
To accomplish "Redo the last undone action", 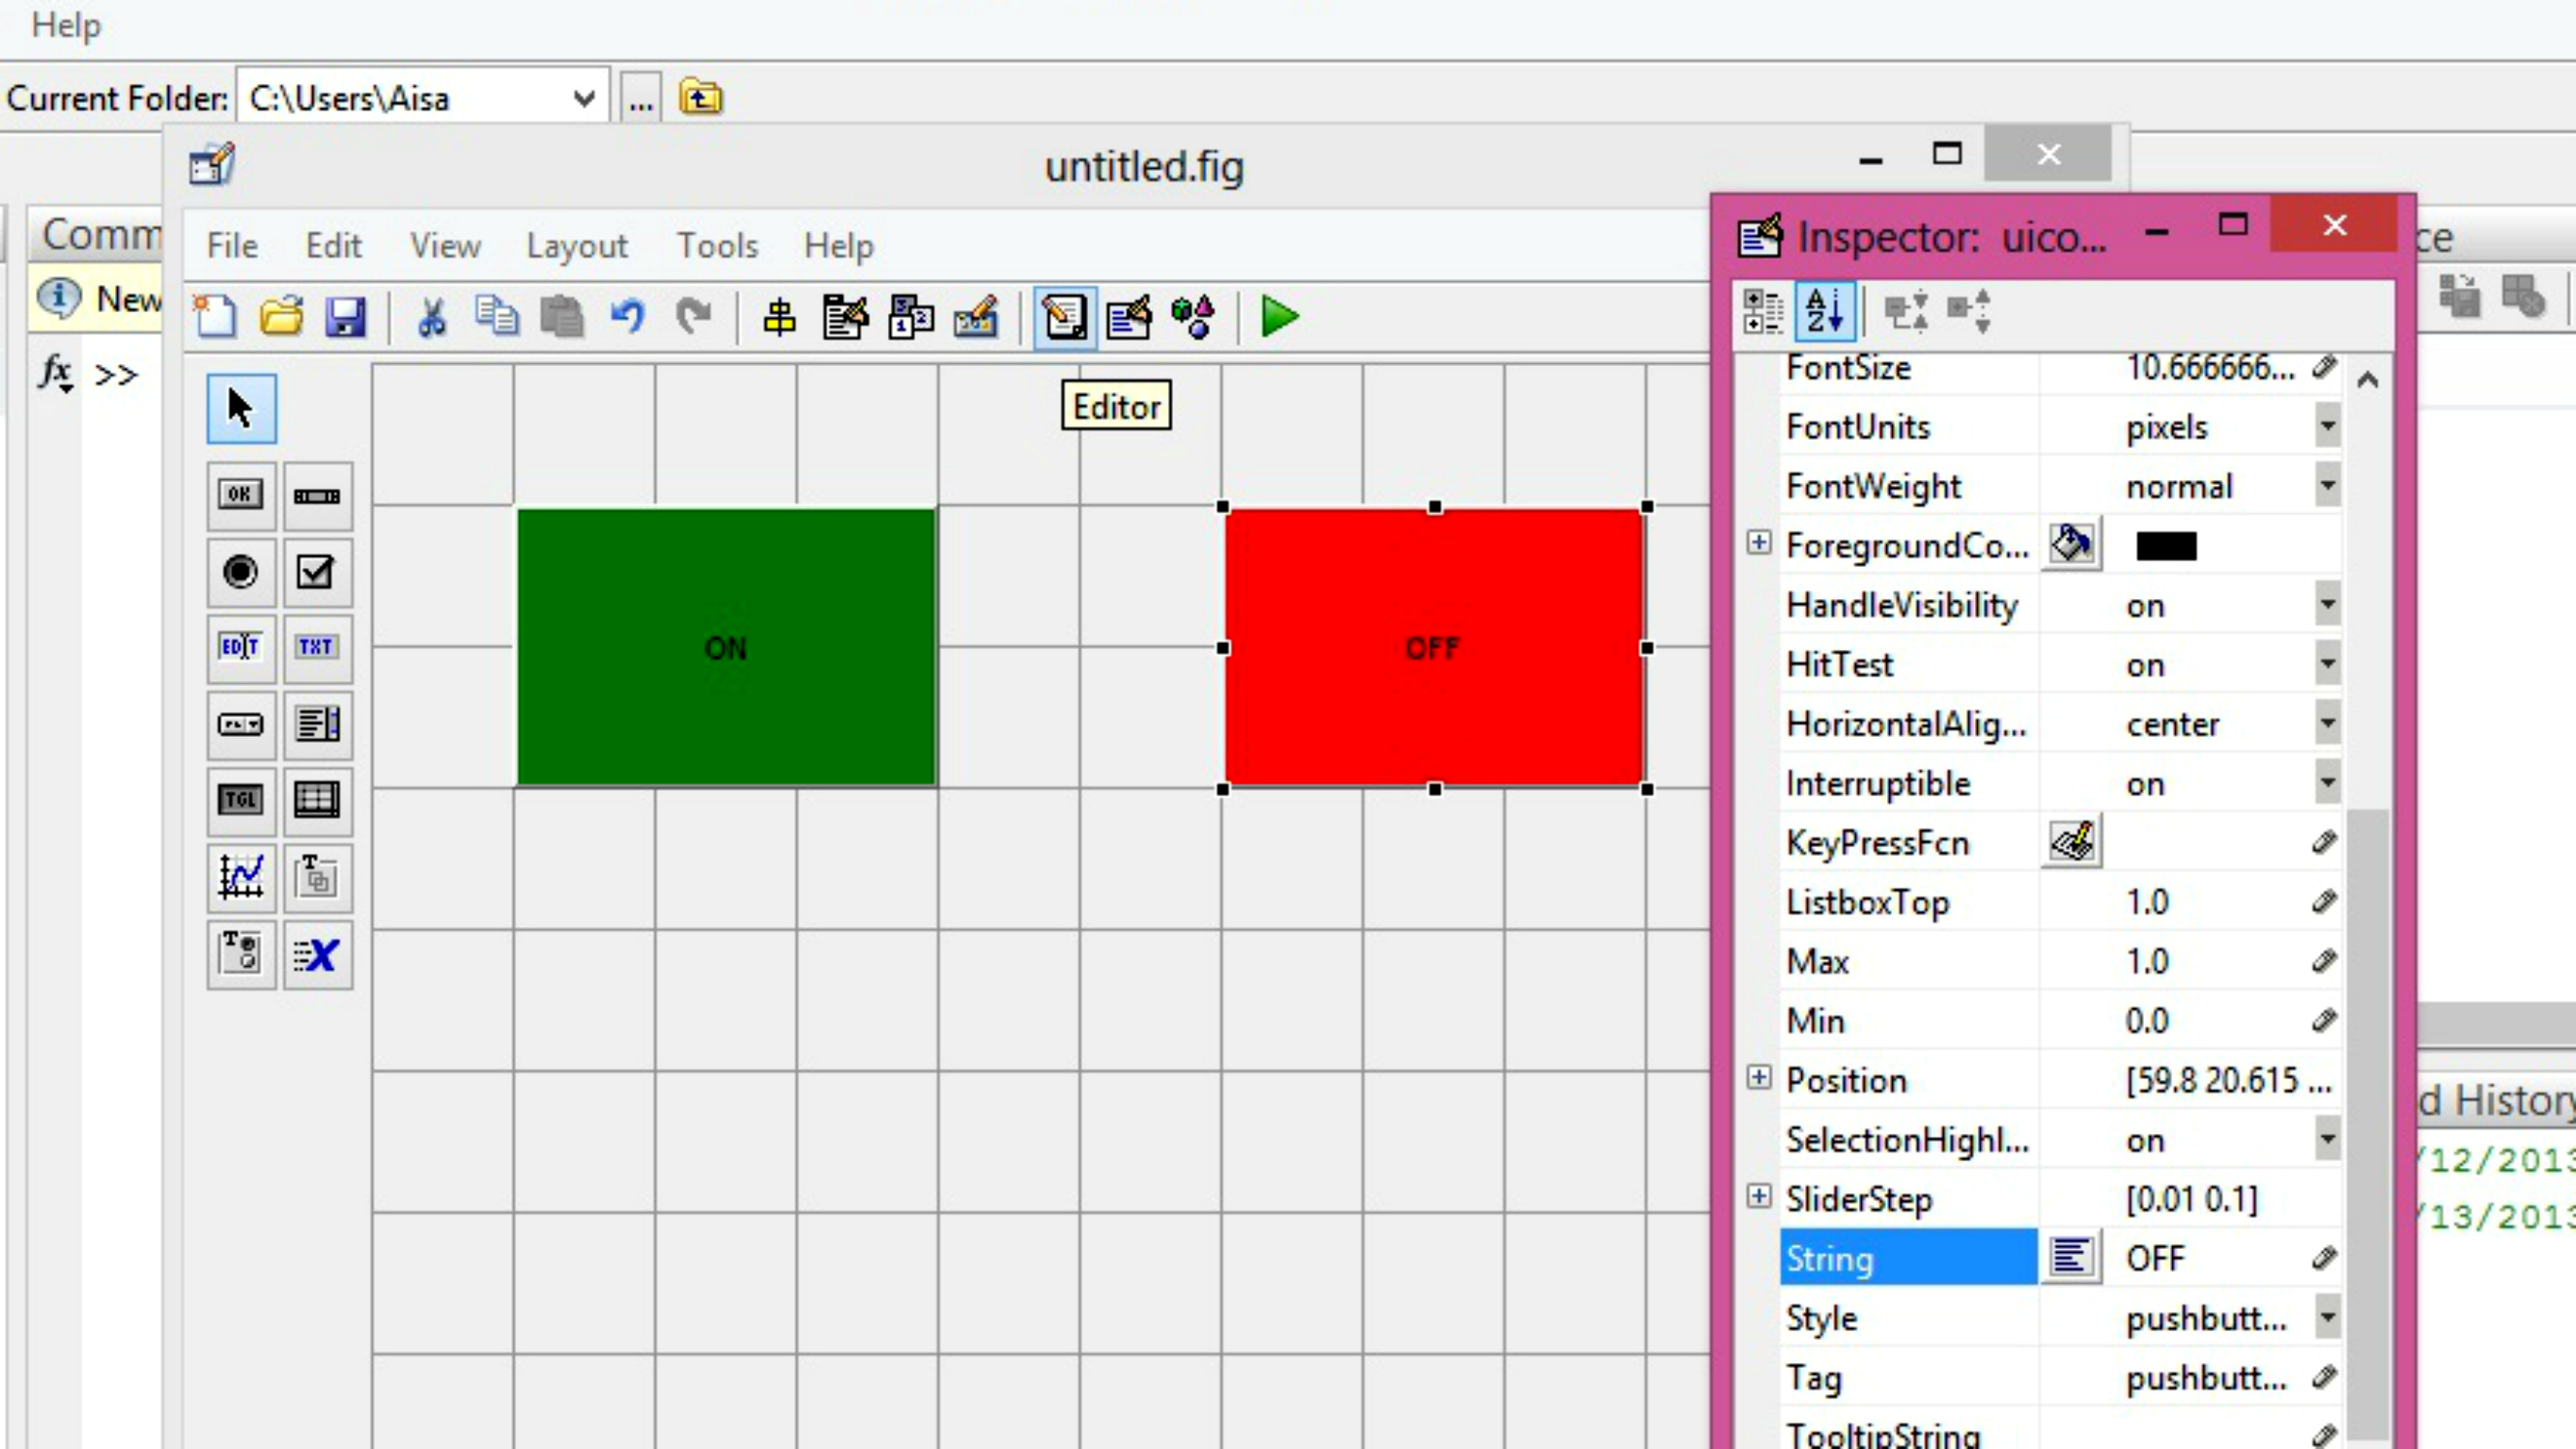I will coord(693,317).
